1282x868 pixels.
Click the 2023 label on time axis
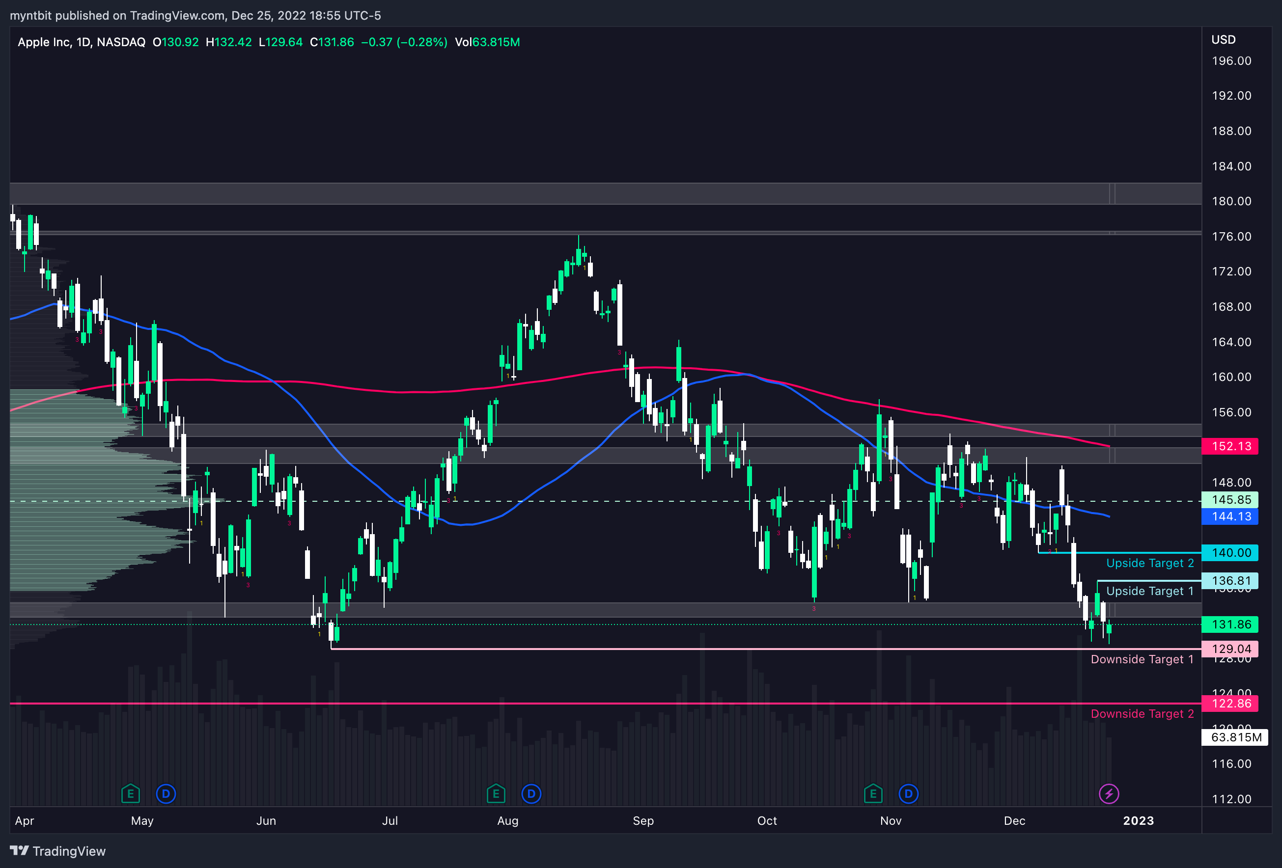click(1138, 820)
